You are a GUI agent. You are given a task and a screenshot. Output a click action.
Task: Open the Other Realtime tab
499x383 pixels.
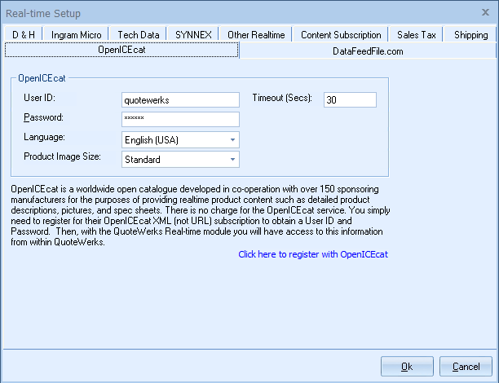pyautogui.click(x=256, y=34)
